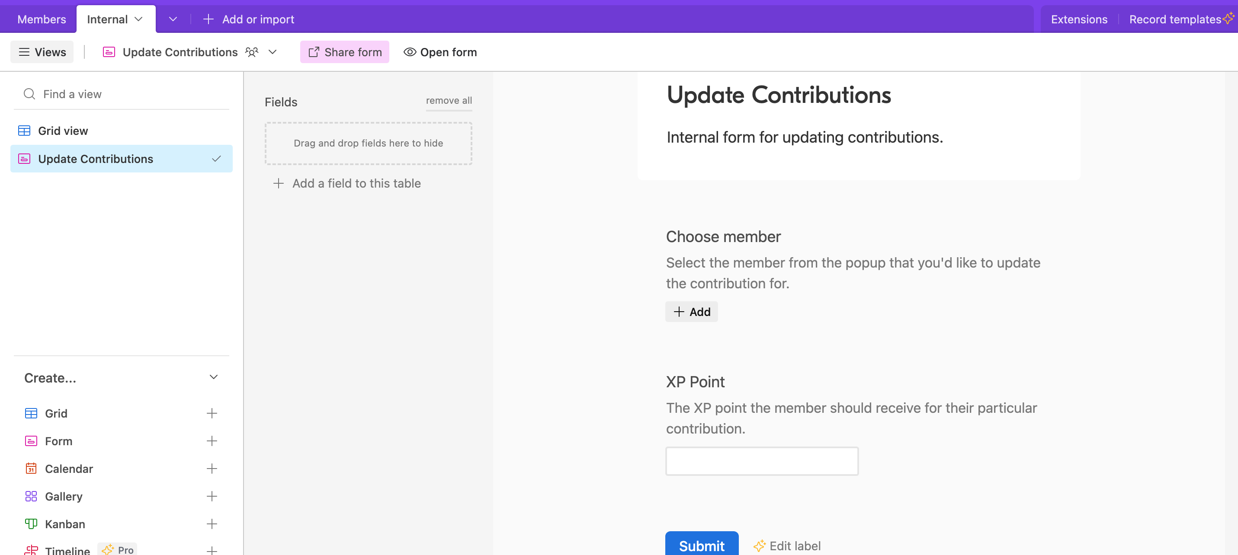This screenshot has width=1238, height=555.
Task: Click the Edit label sparkle icon
Action: click(x=759, y=546)
